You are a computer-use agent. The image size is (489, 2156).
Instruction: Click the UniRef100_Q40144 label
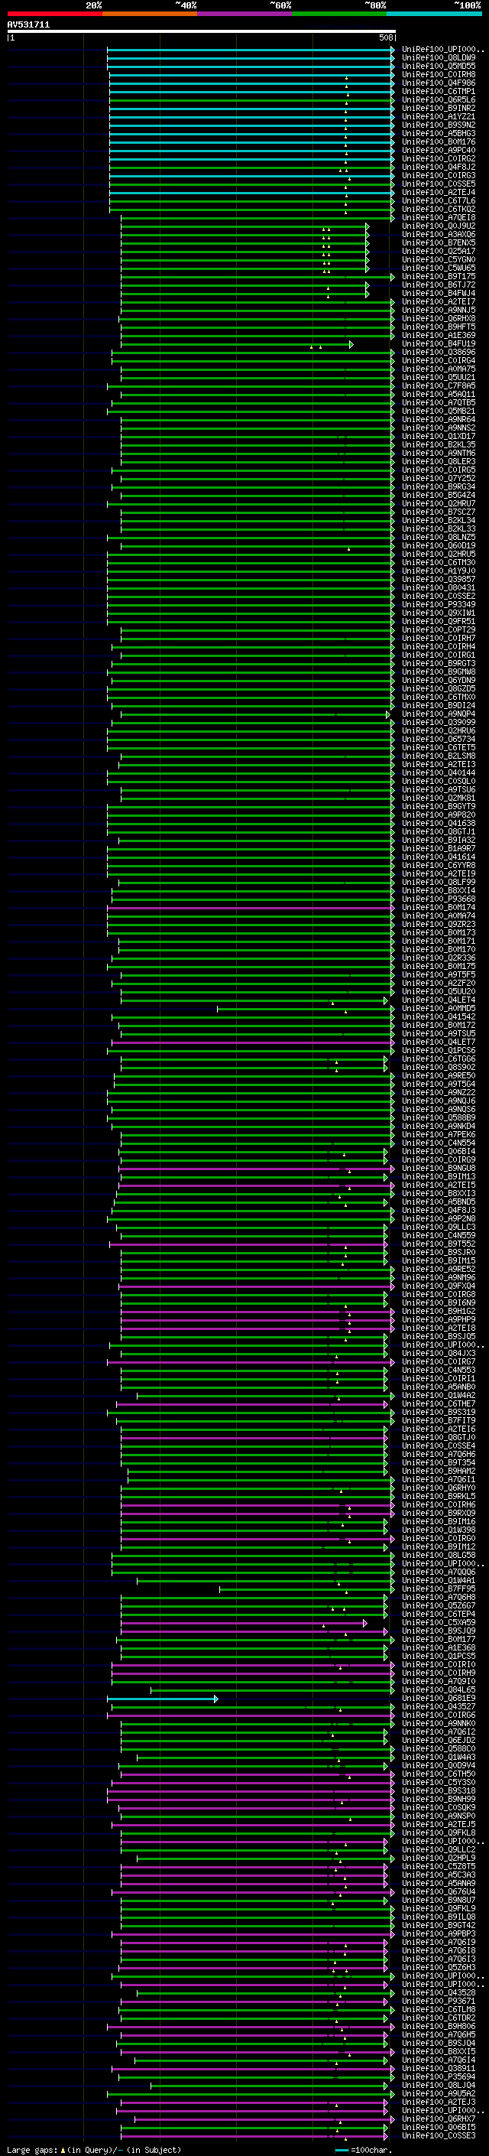(439, 772)
